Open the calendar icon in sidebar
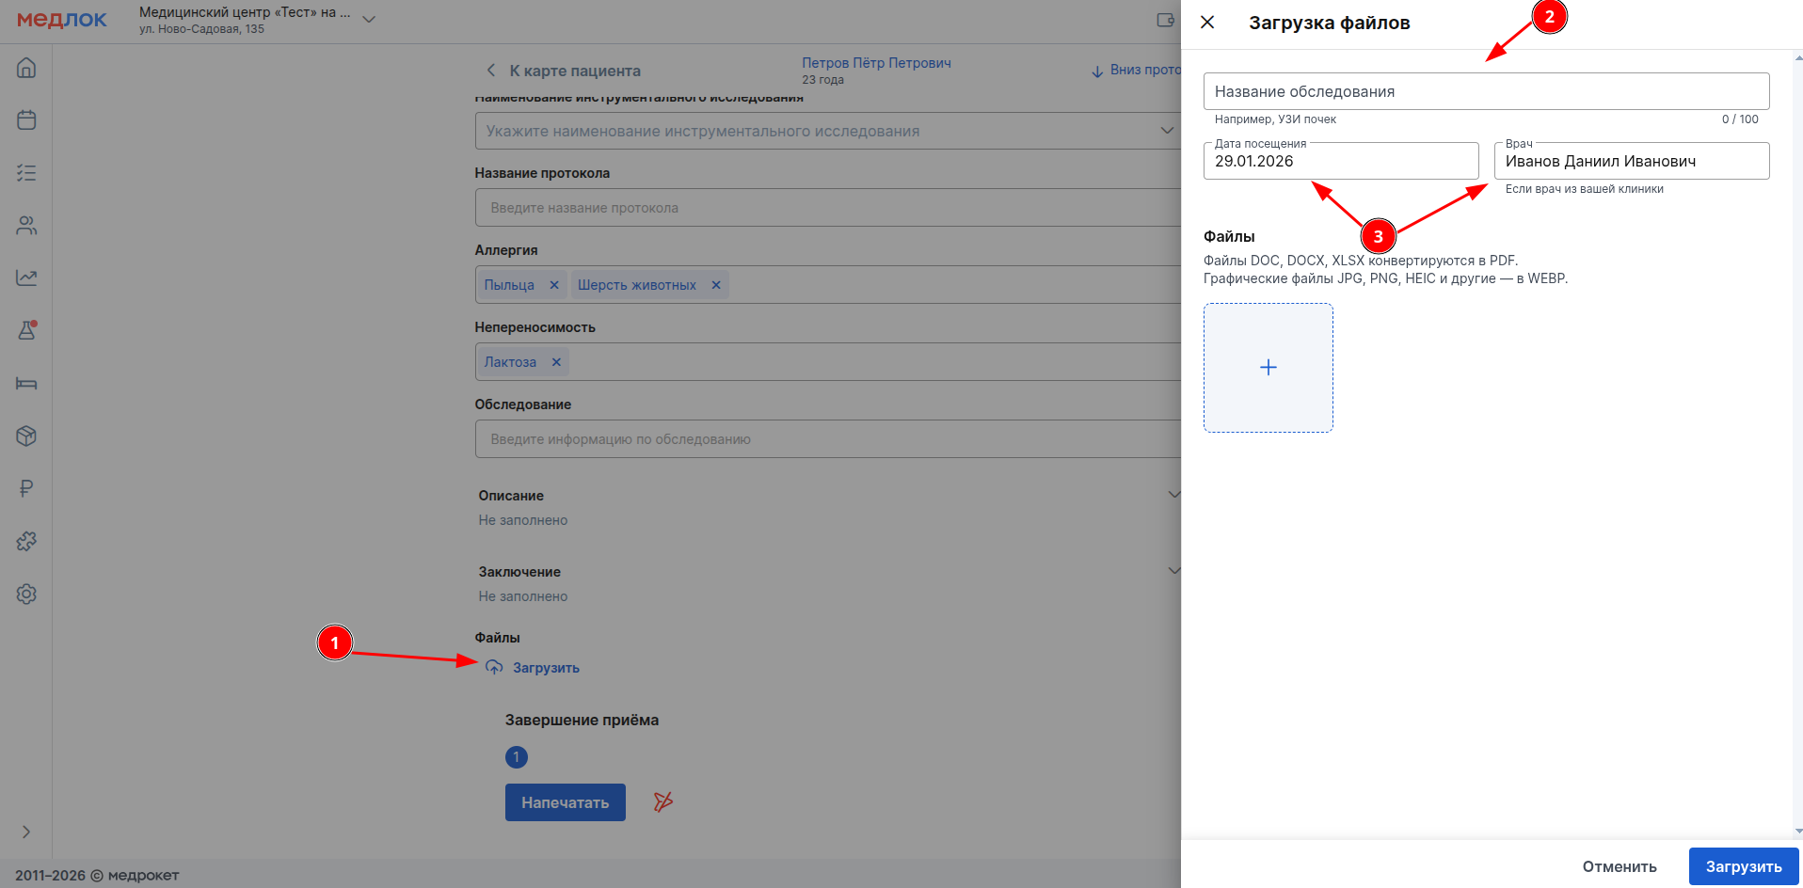1803x888 pixels. (26, 120)
